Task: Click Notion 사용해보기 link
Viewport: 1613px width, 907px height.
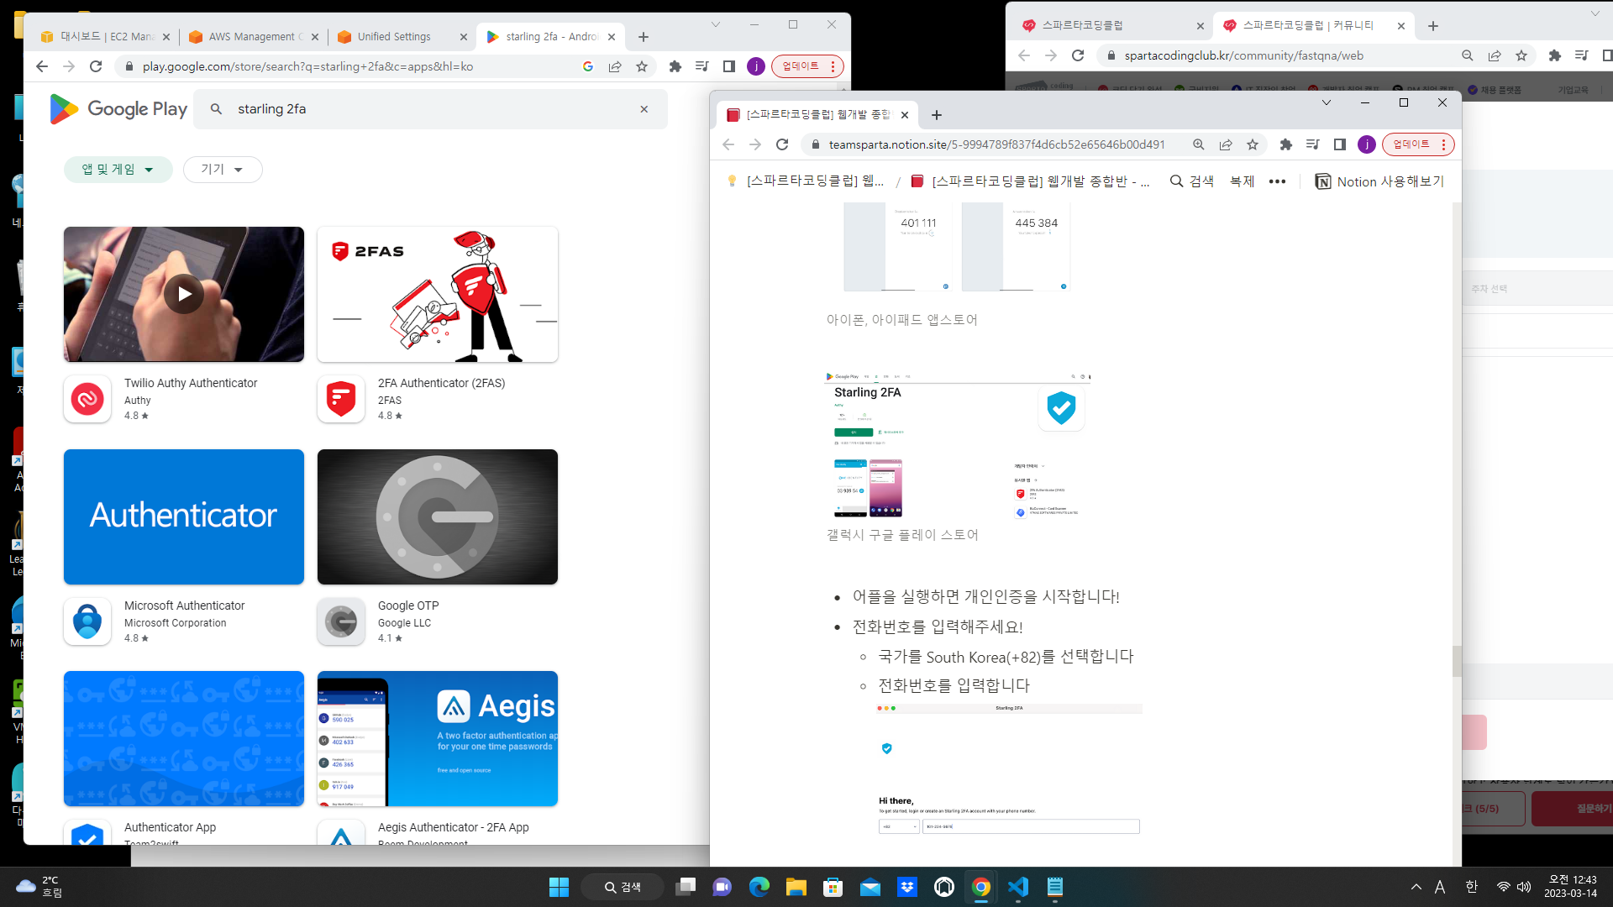Action: (1379, 181)
